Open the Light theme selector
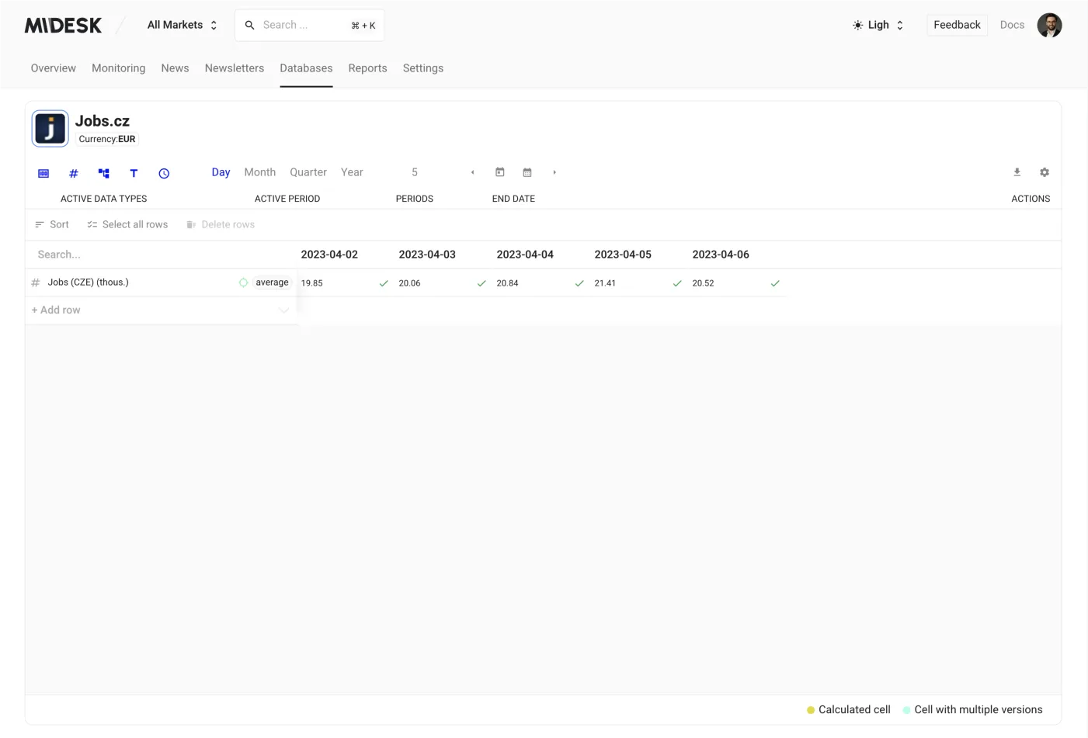This screenshot has width=1088, height=738. pos(878,25)
